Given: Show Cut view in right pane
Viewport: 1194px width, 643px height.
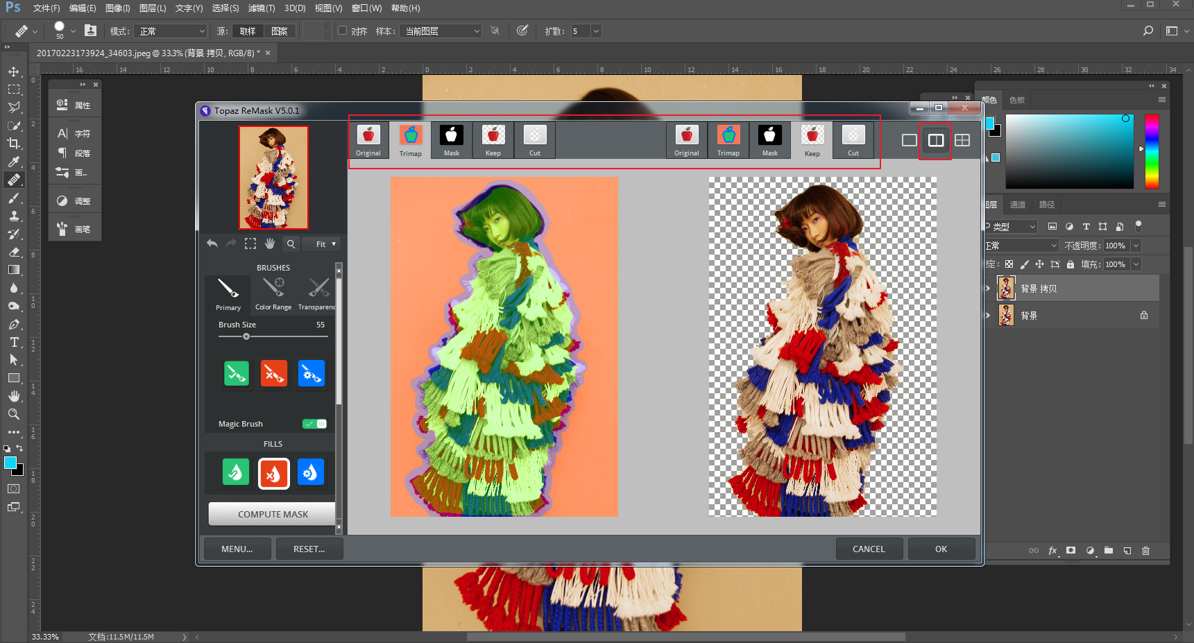Looking at the screenshot, I should coord(853,140).
